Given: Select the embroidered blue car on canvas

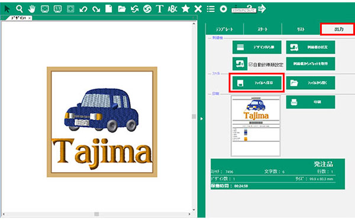Looking at the screenshot, I should (x=101, y=110).
